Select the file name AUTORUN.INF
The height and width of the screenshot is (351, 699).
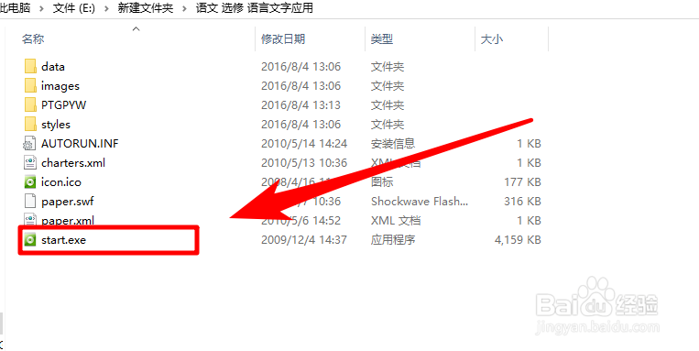80,144
